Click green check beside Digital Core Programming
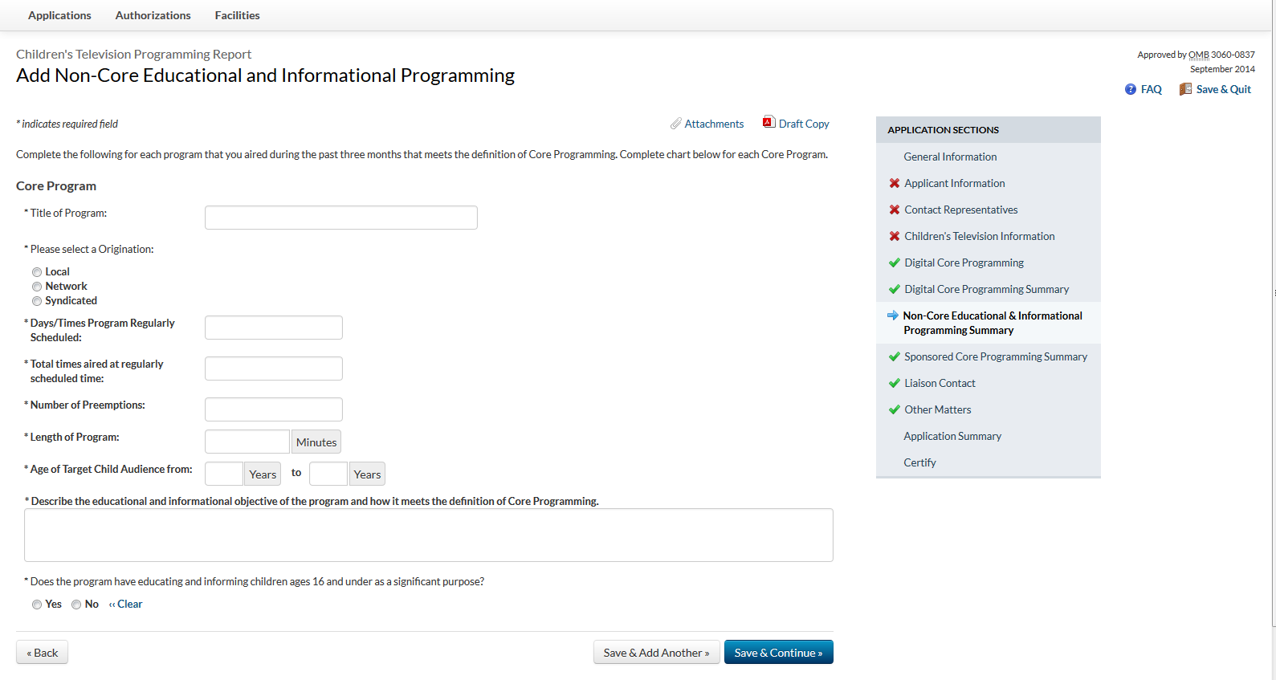 894,263
